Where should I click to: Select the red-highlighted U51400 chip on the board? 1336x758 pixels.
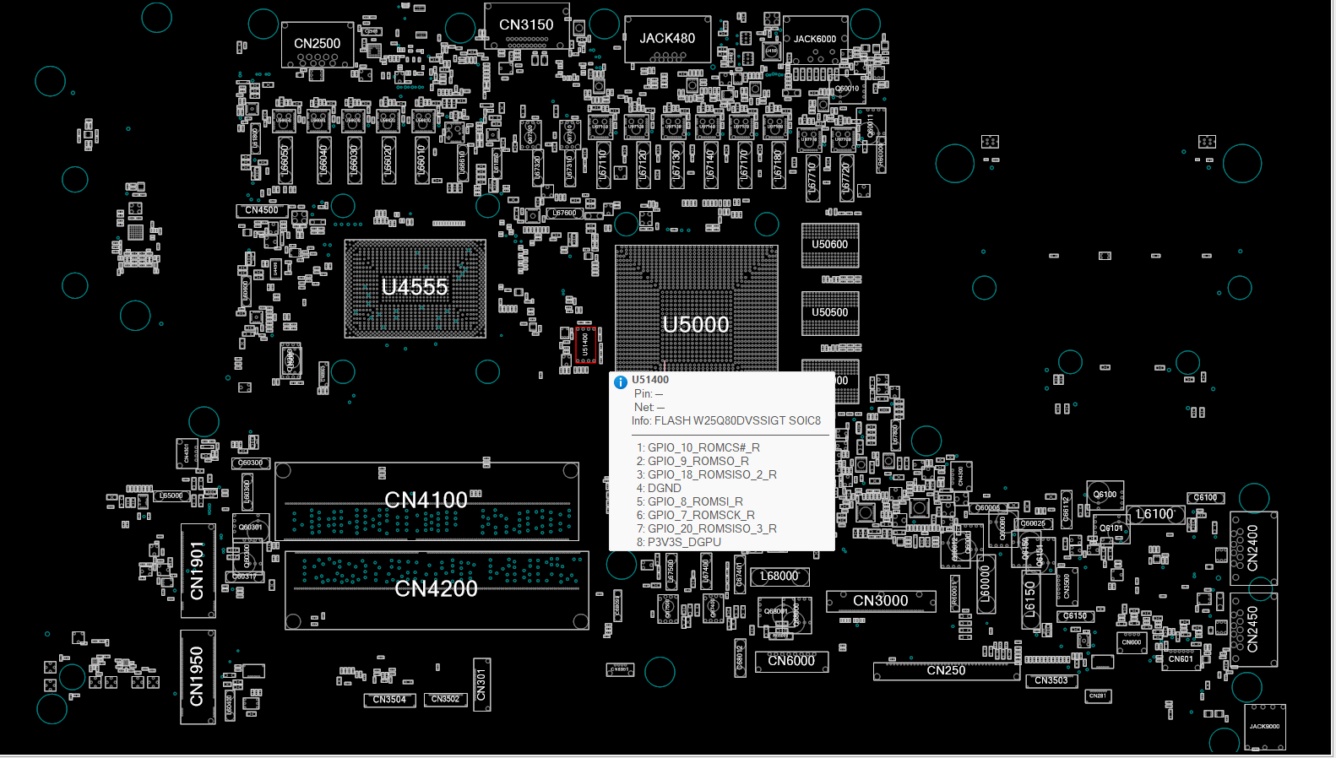click(585, 345)
